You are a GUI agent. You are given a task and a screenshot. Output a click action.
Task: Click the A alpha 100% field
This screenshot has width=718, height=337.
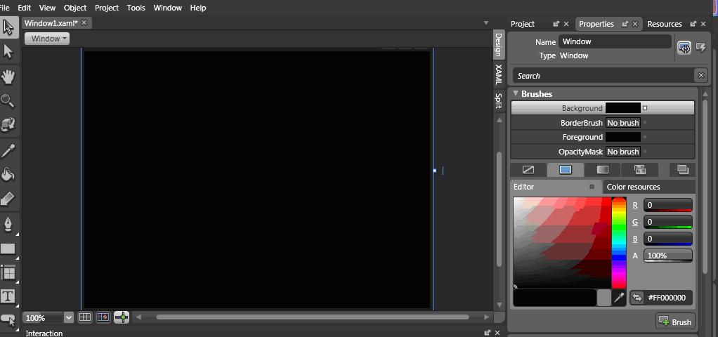point(668,256)
